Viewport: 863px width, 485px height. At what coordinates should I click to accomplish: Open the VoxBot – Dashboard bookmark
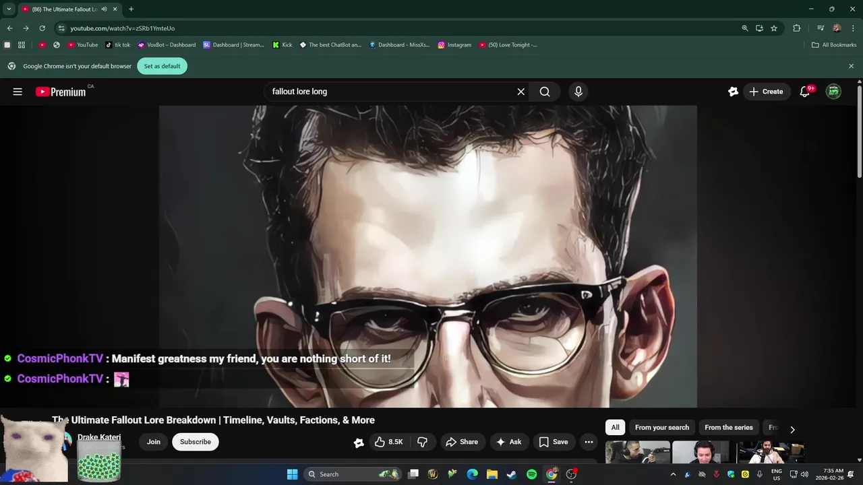pos(167,45)
